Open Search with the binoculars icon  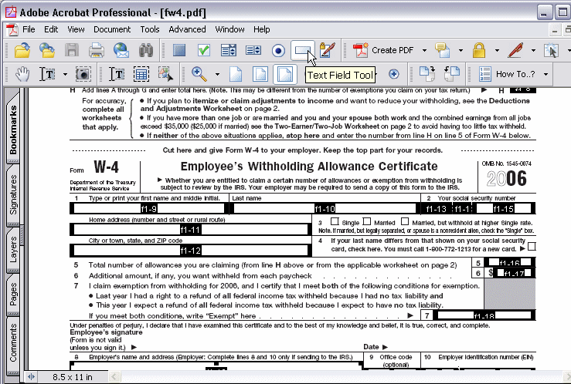(146, 50)
